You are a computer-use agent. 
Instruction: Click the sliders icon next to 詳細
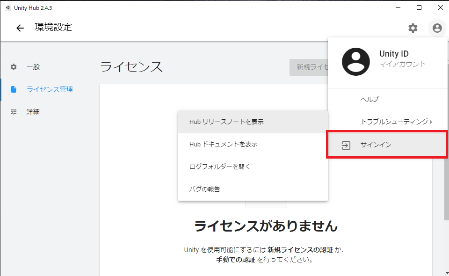(13, 111)
